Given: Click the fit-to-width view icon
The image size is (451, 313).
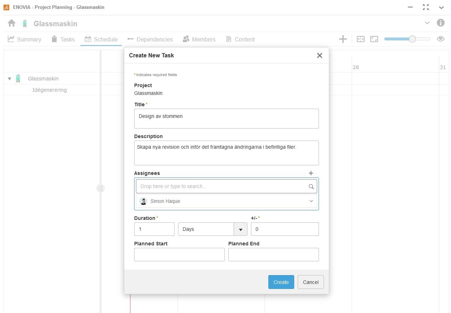Looking at the screenshot, I should click(x=360, y=39).
